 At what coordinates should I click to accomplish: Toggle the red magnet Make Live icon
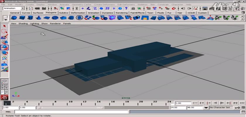point(174,8)
